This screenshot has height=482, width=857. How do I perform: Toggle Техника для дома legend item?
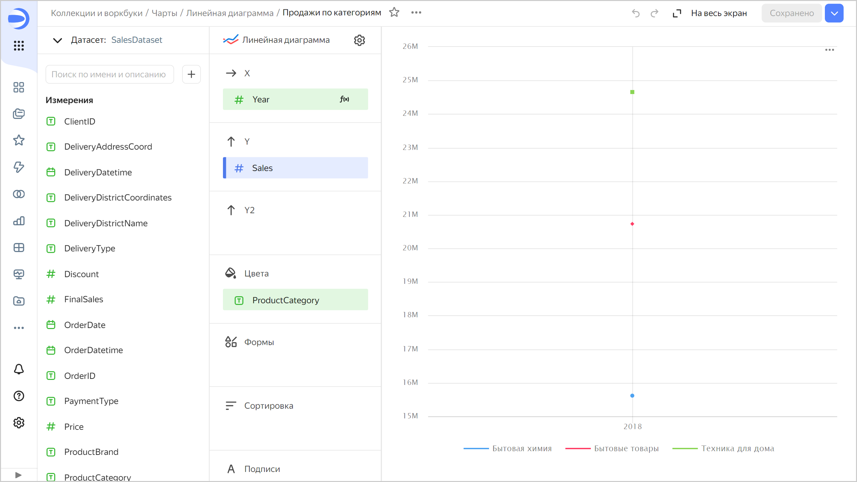737,449
